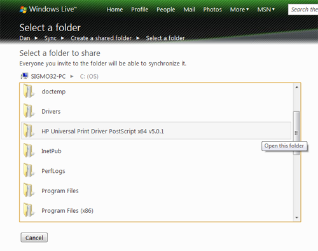Select the doctemp folder name
Image resolution: width=318 pixels, height=251 pixels.
(x=53, y=92)
